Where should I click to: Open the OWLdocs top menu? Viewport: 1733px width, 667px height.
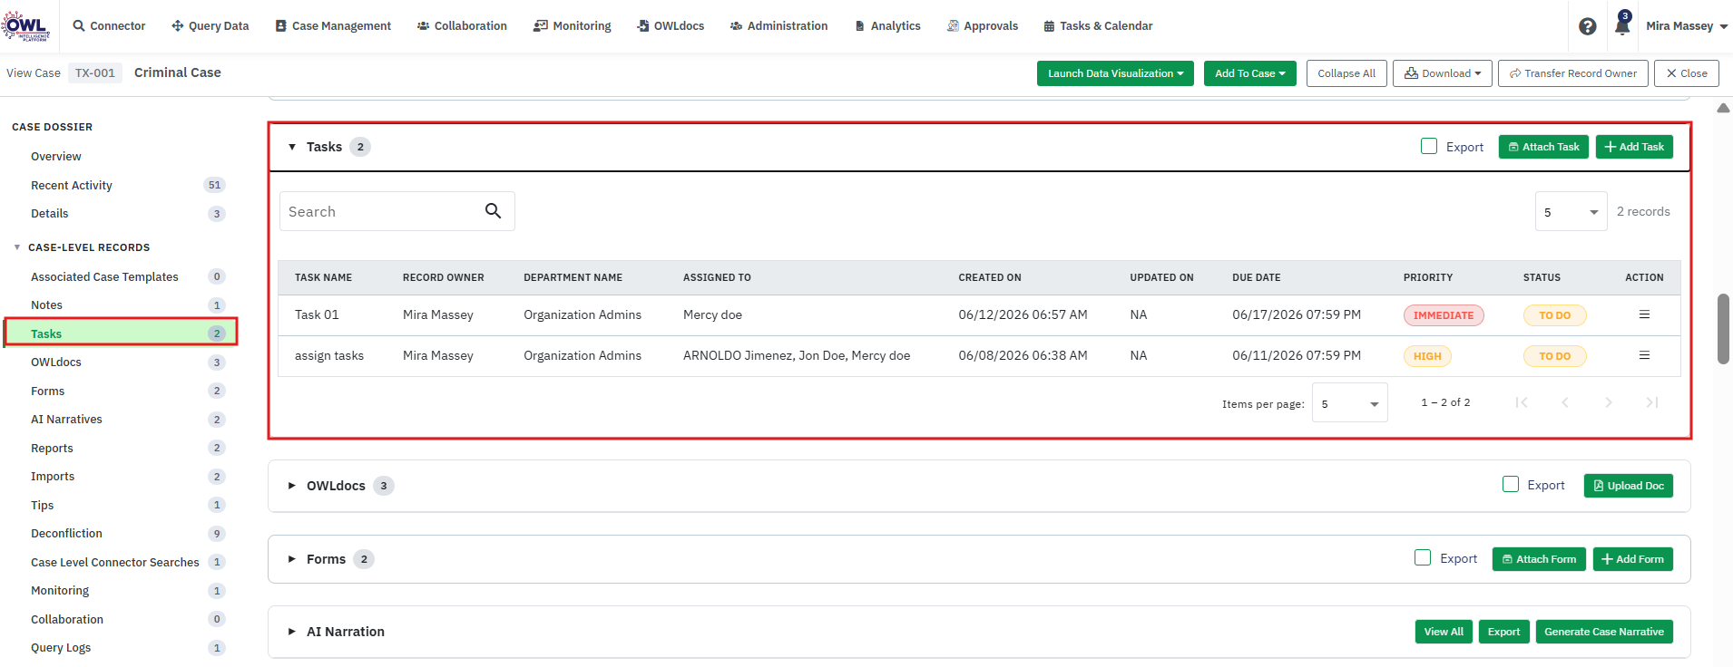(671, 26)
